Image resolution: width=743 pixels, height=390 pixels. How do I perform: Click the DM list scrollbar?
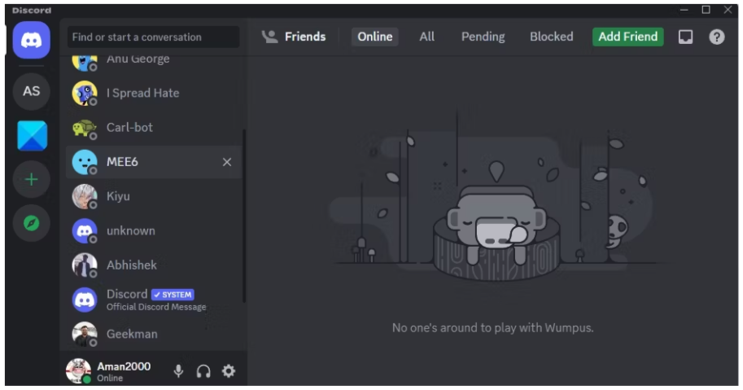coord(244,216)
